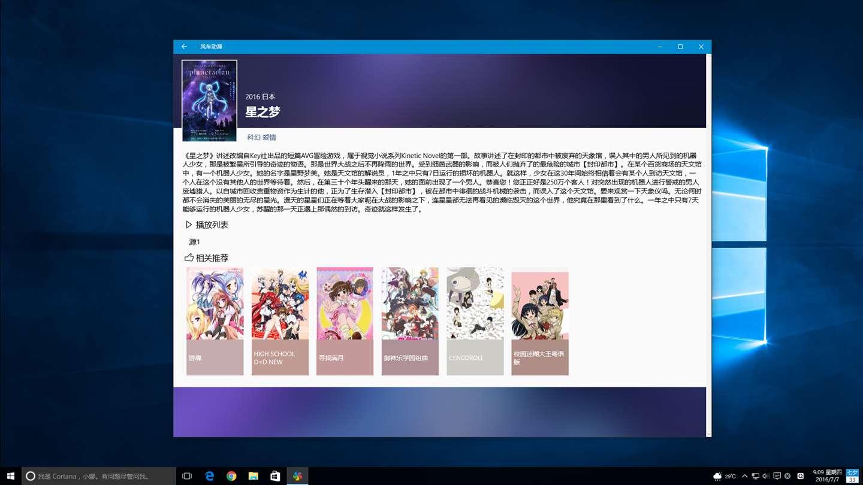
Task: Open the volume control tray icon
Action: pos(766,476)
